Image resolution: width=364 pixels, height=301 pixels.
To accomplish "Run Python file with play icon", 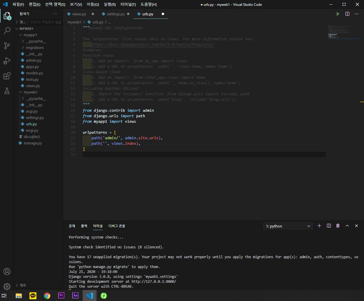I will pos(338,14).
